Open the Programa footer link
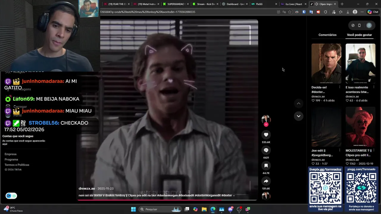 click(11, 160)
